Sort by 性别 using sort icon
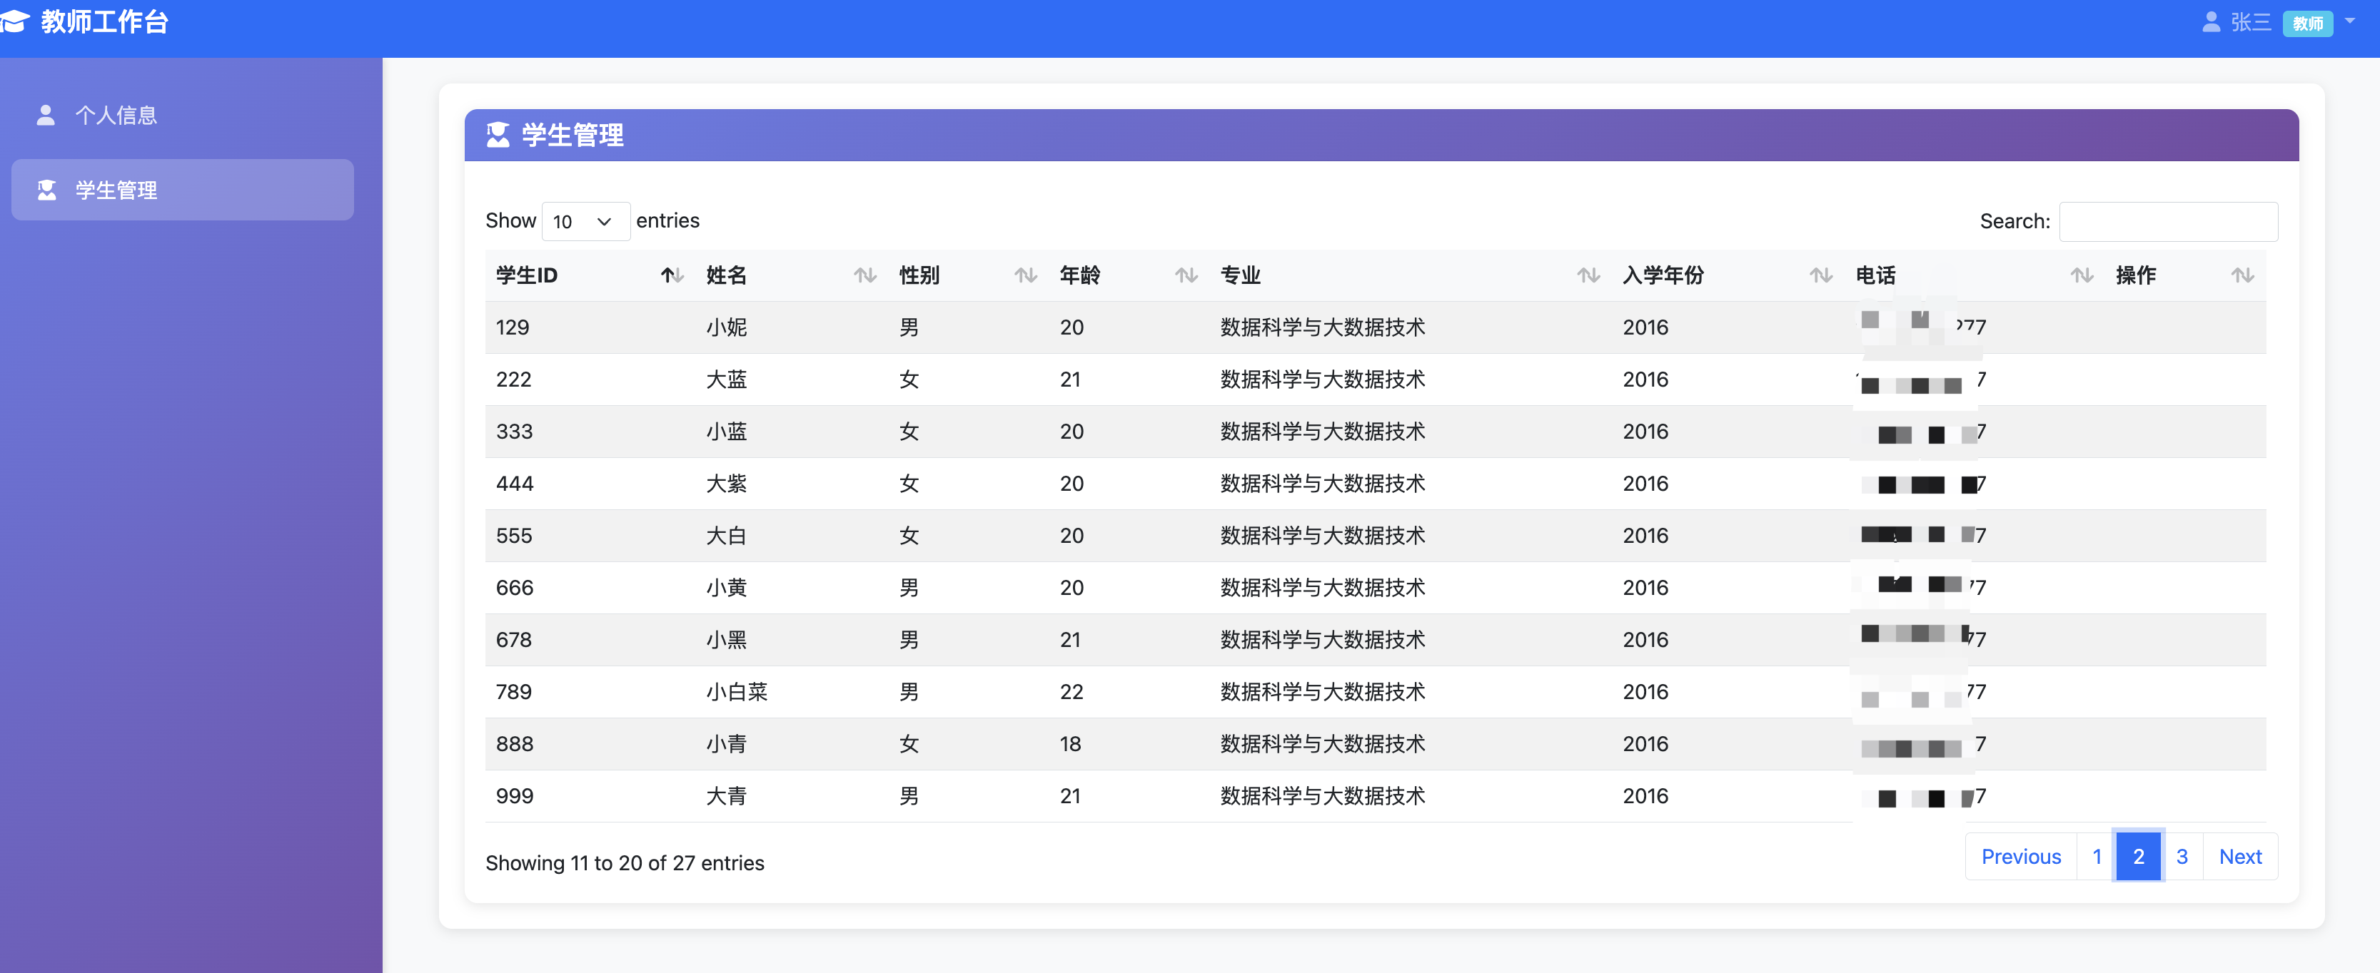Image resolution: width=2380 pixels, height=973 pixels. [x=1026, y=275]
